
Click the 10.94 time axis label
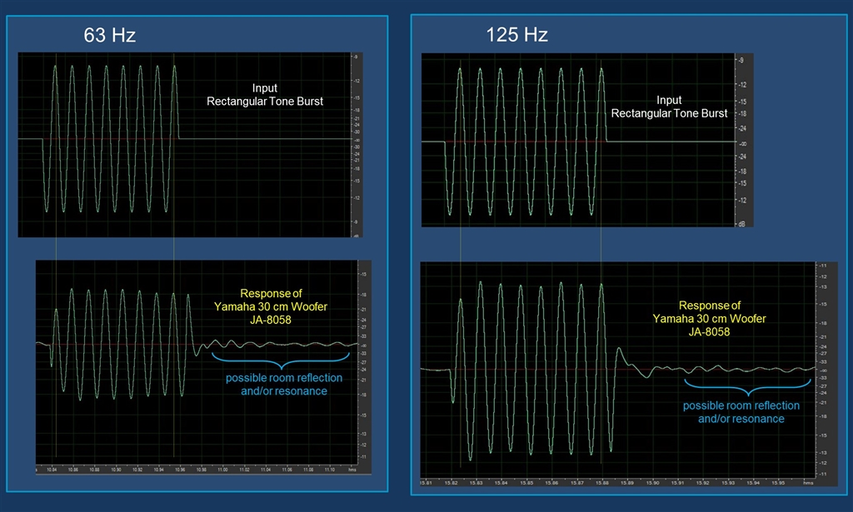158,470
